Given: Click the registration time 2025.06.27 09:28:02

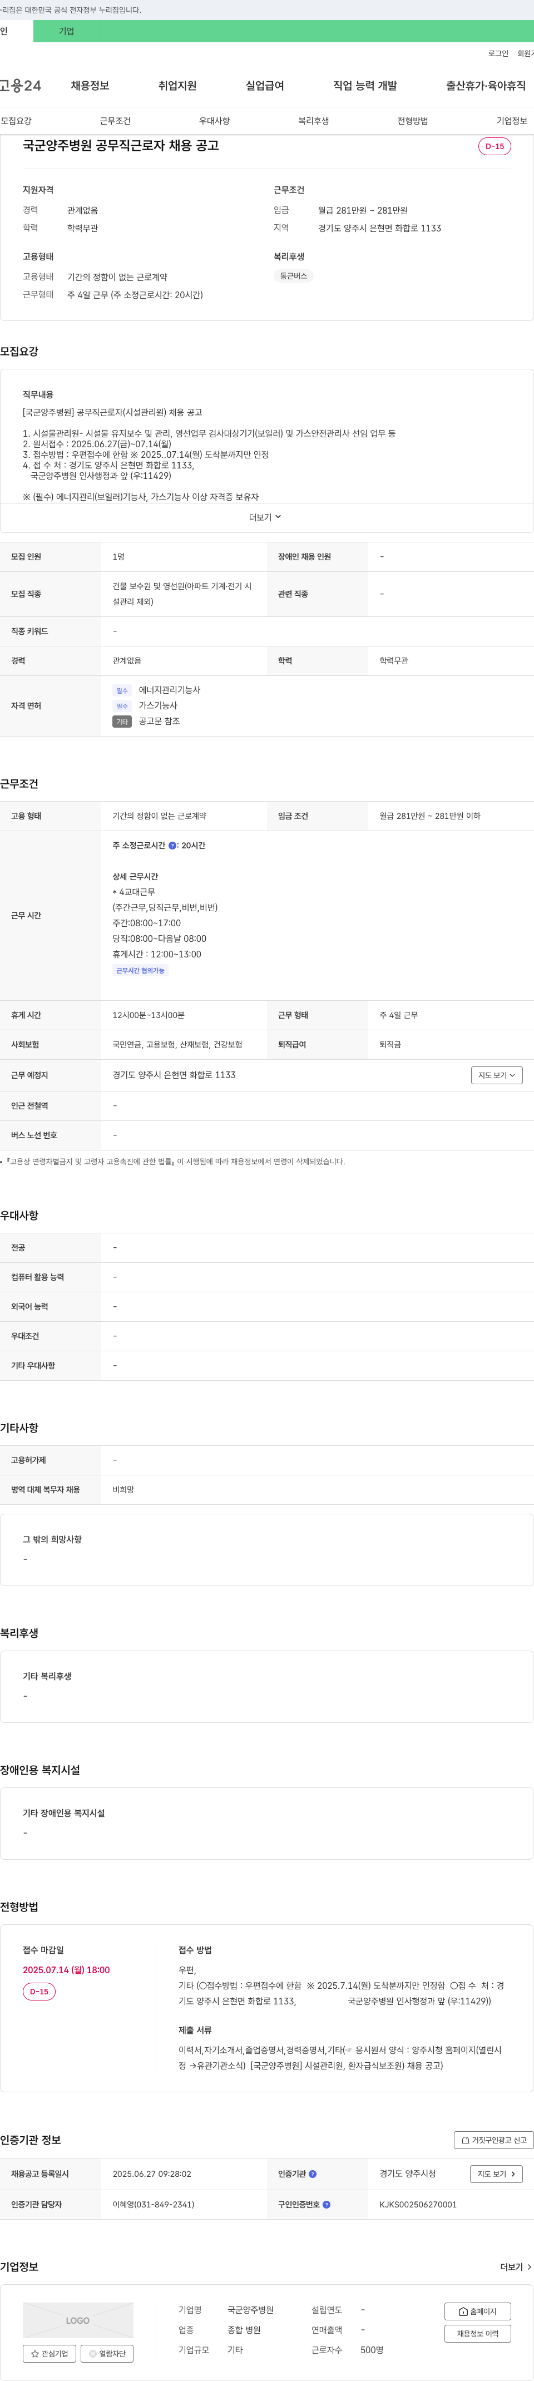Looking at the screenshot, I should point(151,2174).
